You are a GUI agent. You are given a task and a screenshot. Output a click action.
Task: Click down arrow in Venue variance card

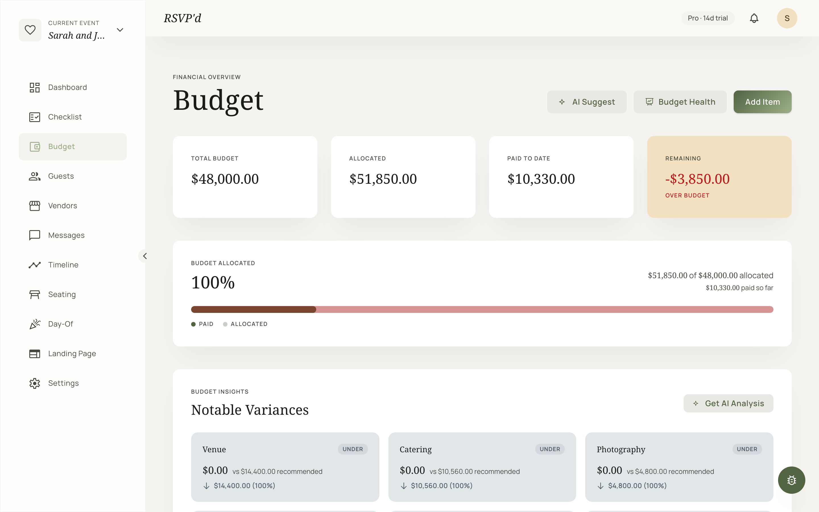[x=206, y=486]
